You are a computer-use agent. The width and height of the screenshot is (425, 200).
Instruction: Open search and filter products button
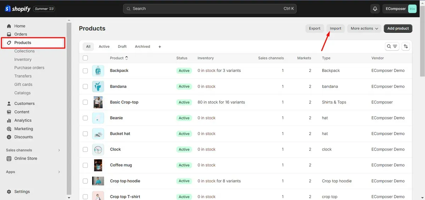392,46
